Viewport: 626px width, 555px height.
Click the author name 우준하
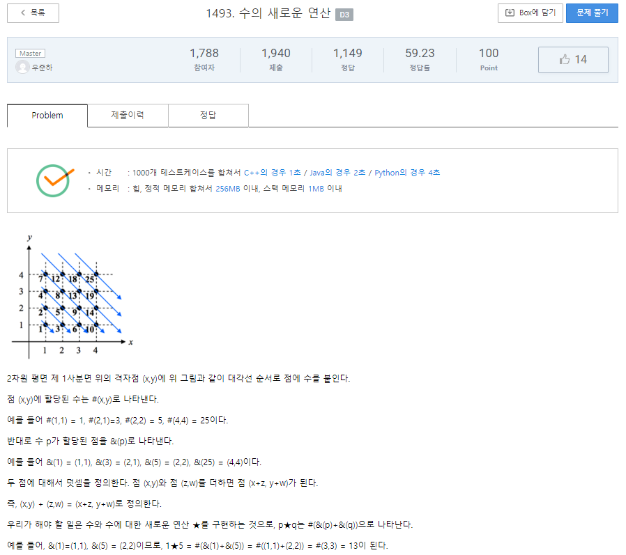[43, 68]
